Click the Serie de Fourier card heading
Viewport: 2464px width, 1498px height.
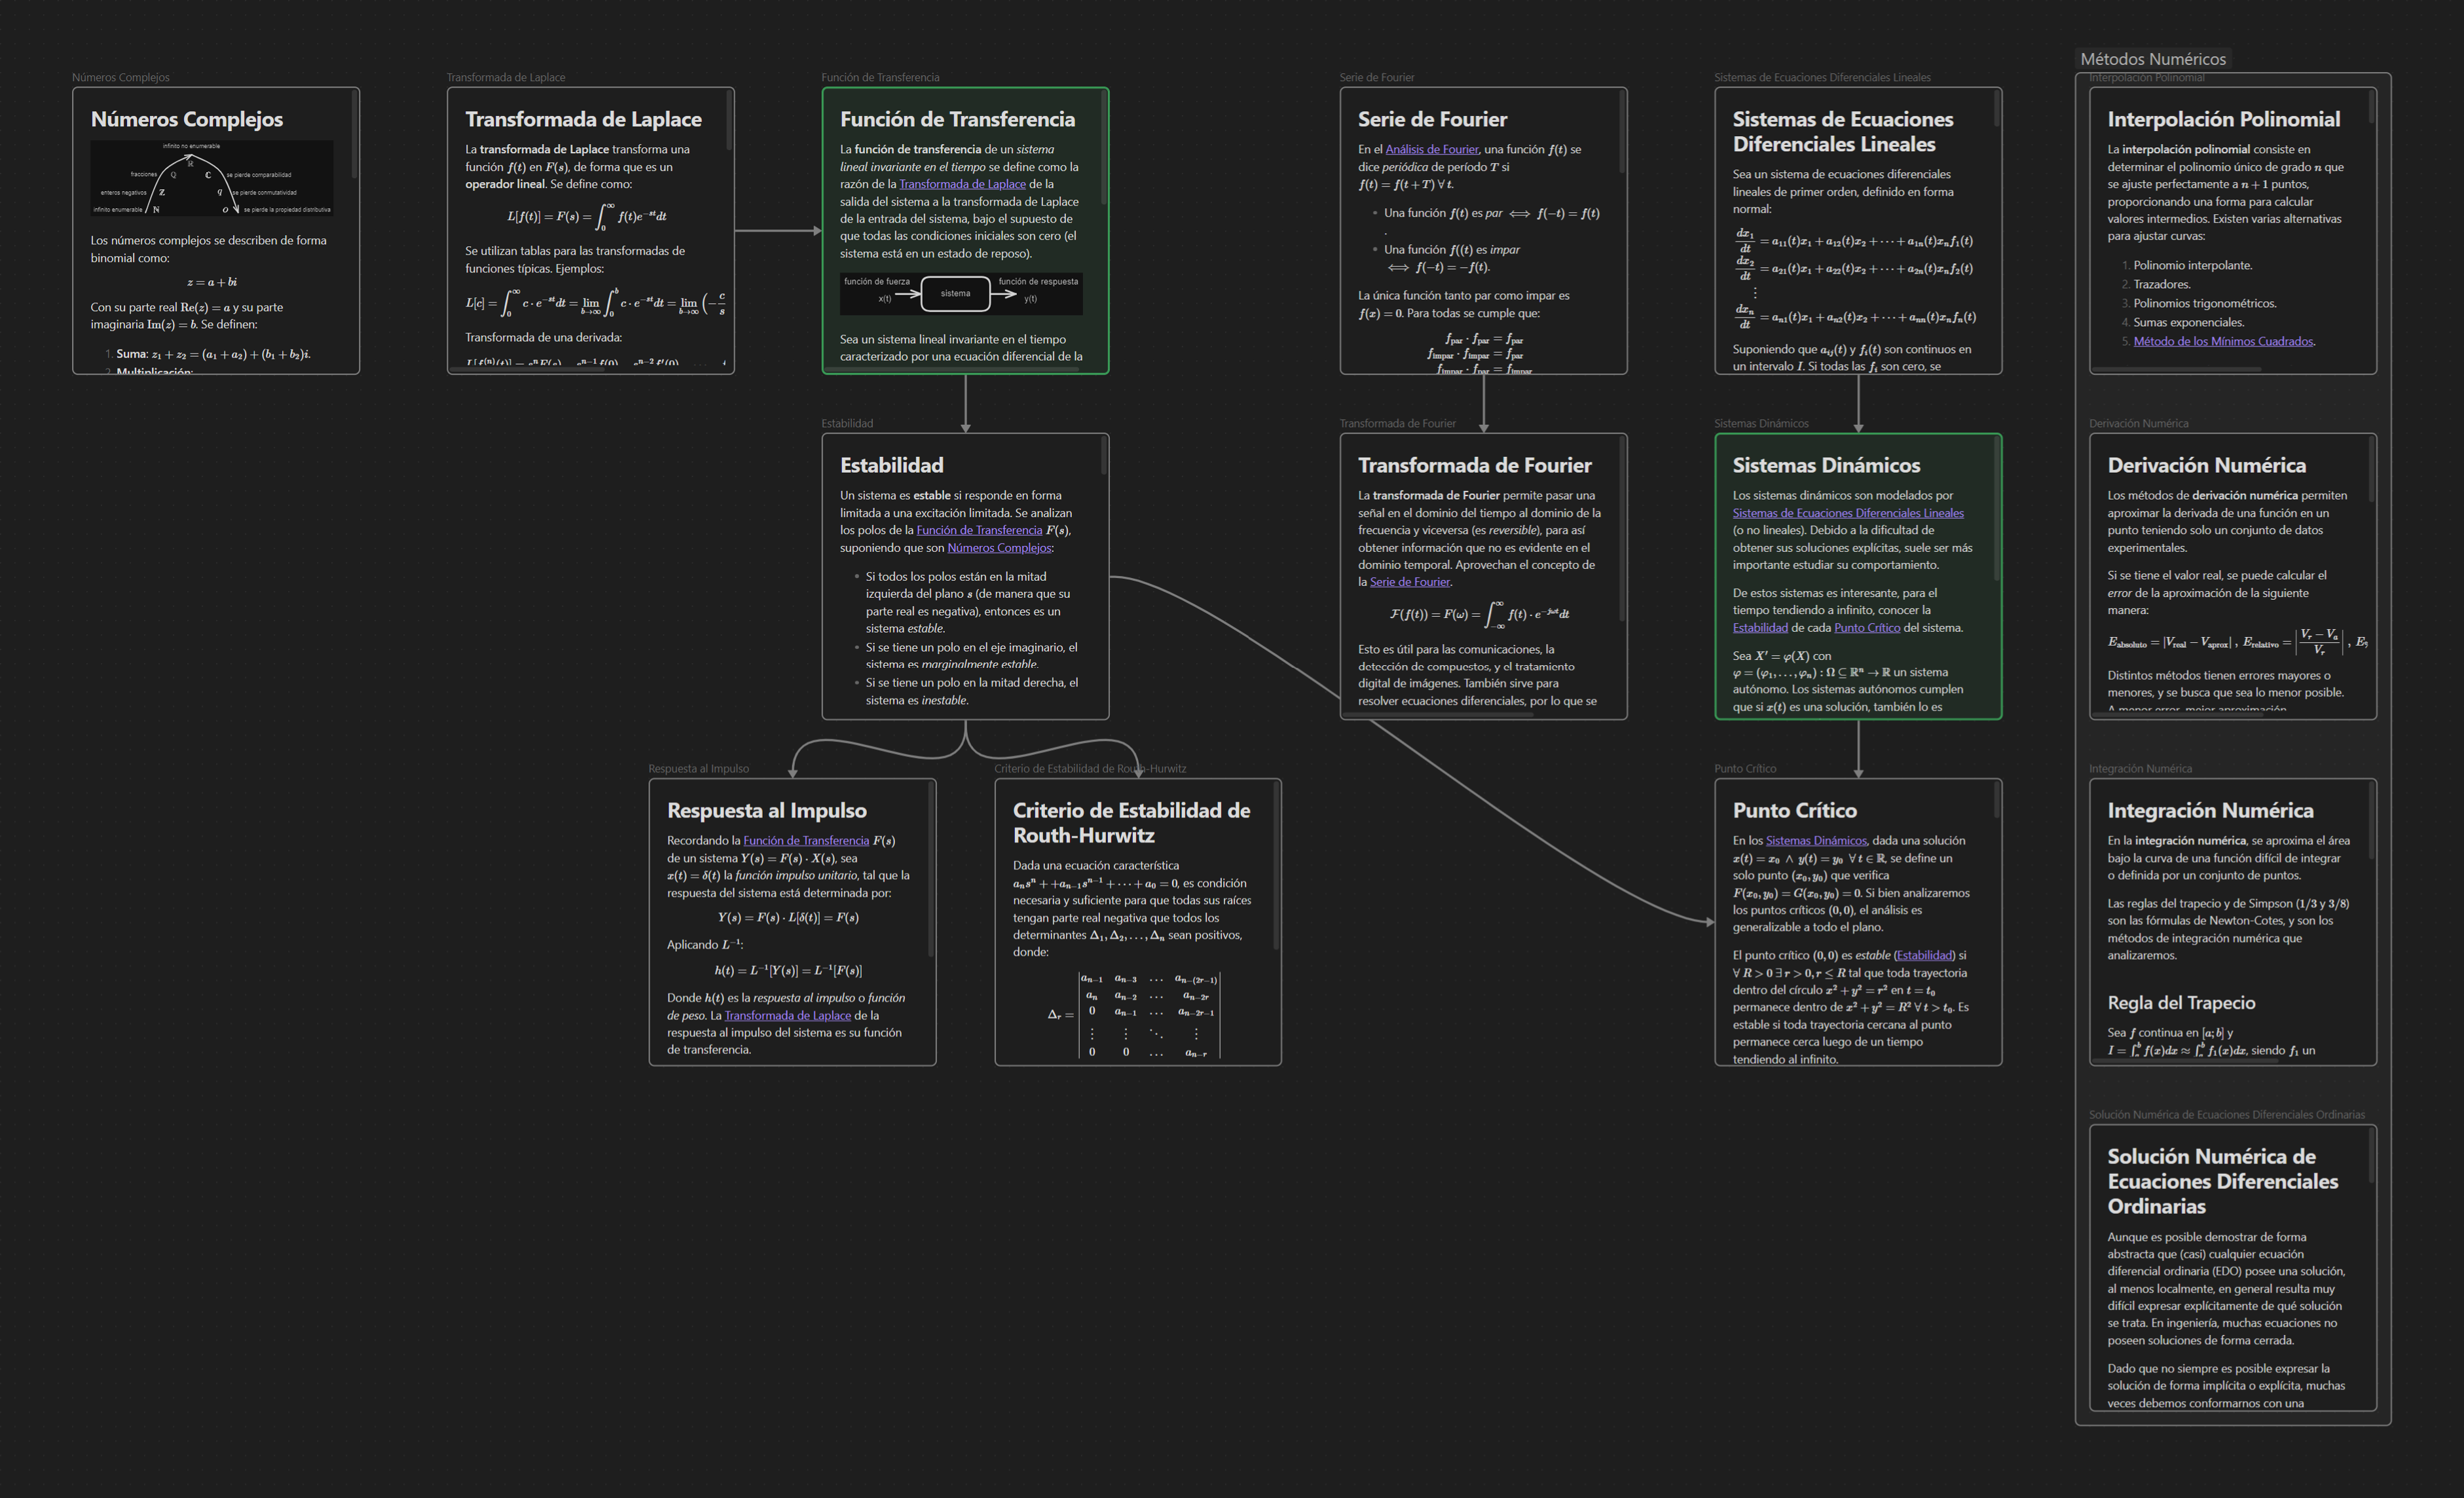pos(1432,119)
